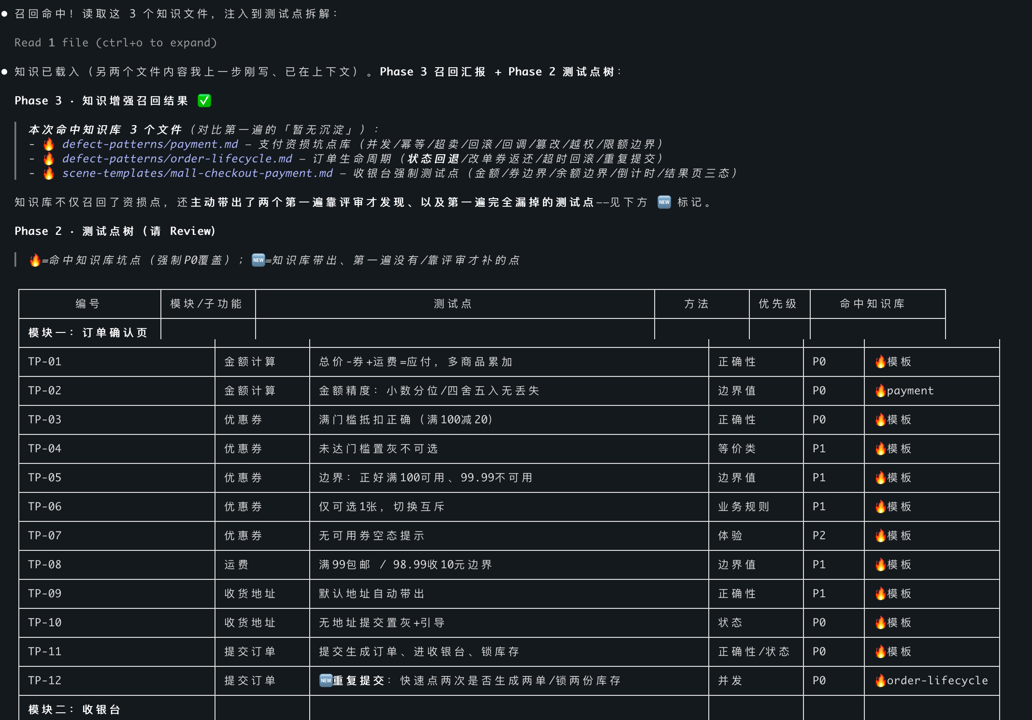This screenshot has width=1032, height=720.
Task: Click the TP-01 identifier cell
Action: pos(117,361)
